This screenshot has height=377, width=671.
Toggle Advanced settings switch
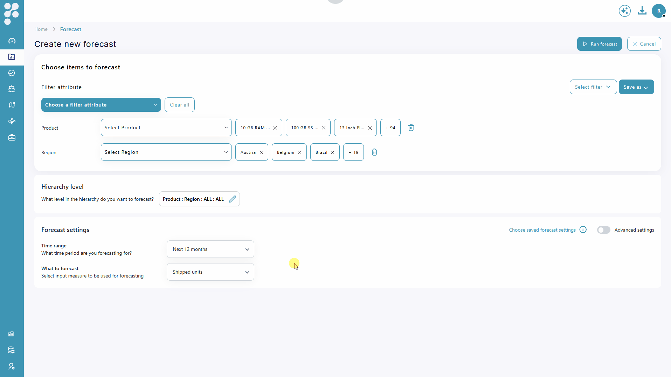(x=604, y=230)
